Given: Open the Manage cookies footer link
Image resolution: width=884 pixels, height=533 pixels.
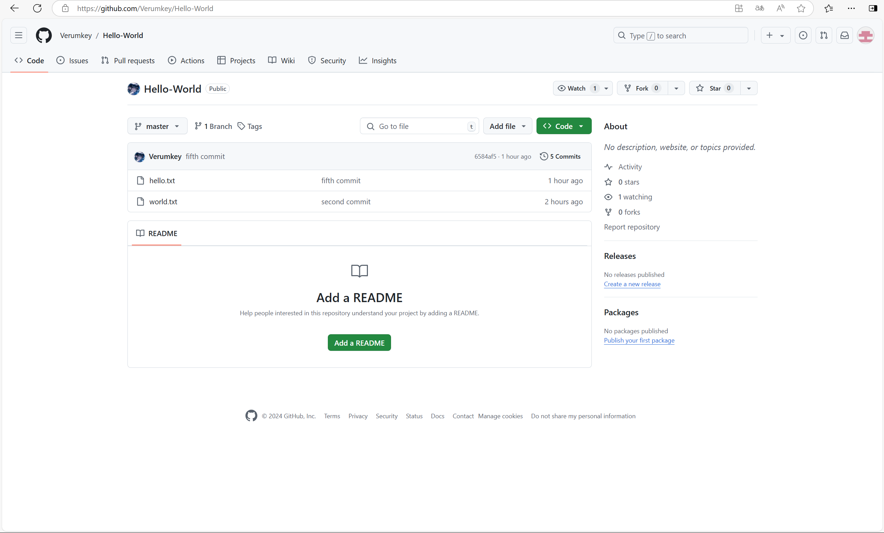Looking at the screenshot, I should [501, 417].
